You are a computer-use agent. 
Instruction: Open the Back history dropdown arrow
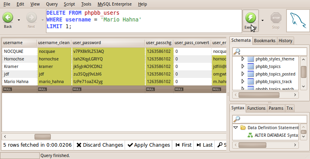[x=19, y=20]
